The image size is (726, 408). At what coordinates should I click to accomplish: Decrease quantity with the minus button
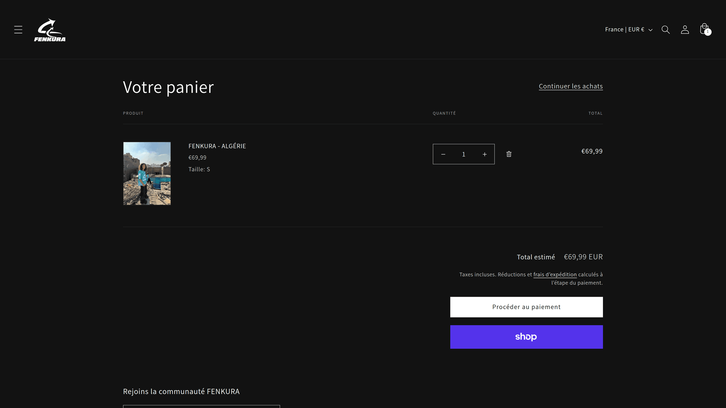[443, 154]
